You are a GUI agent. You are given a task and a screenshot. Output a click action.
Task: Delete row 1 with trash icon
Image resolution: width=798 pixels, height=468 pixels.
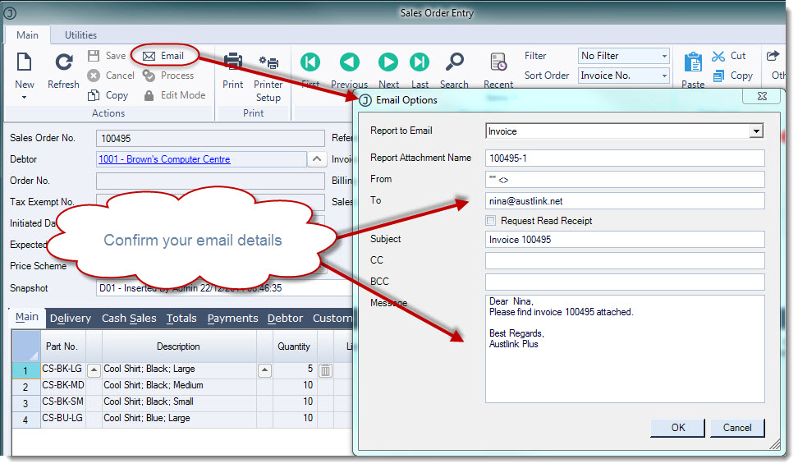[x=326, y=370]
